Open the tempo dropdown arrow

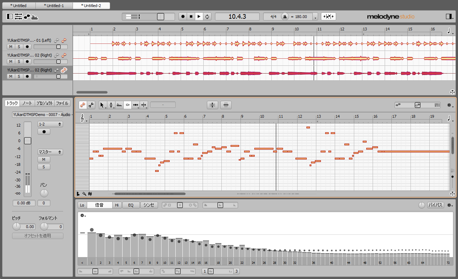coord(315,17)
